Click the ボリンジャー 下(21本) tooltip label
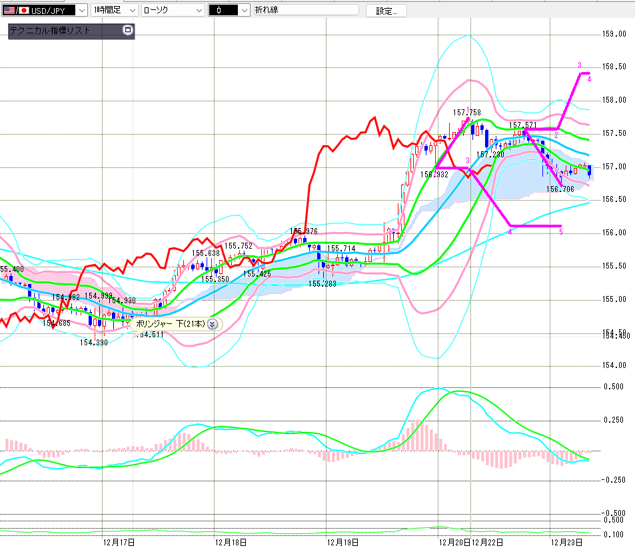The image size is (635, 548). (171, 324)
